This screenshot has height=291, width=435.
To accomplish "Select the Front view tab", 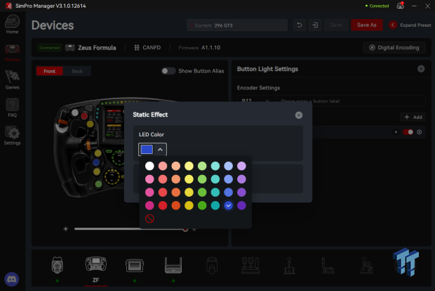I will tap(49, 71).
